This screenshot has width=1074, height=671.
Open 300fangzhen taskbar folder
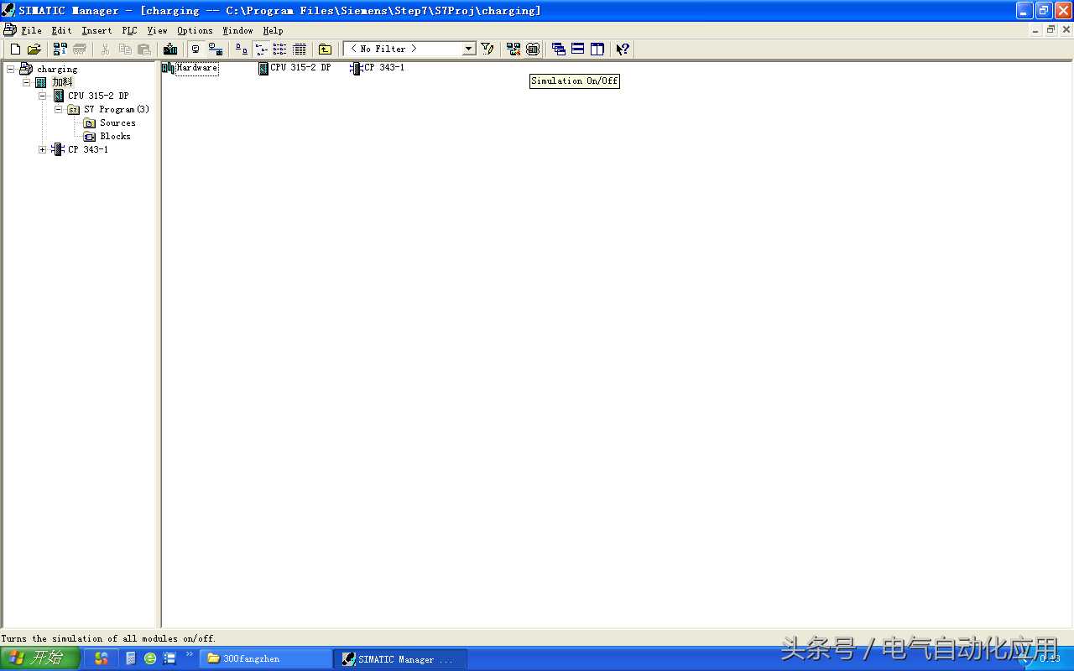[x=266, y=658]
